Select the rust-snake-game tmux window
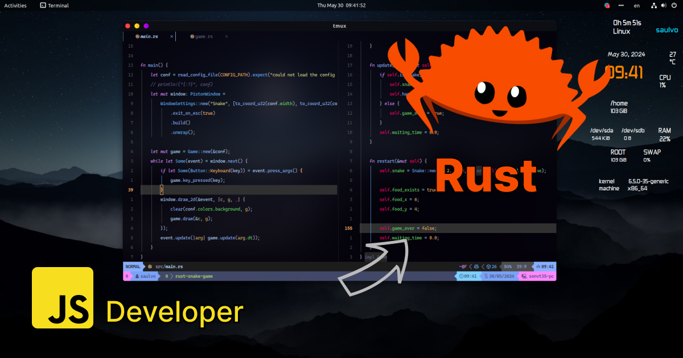683x358 pixels. click(x=194, y=276)
